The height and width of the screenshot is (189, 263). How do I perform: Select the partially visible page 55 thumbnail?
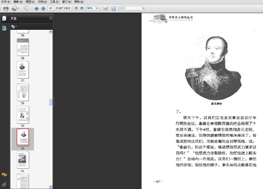pos(23,32)
